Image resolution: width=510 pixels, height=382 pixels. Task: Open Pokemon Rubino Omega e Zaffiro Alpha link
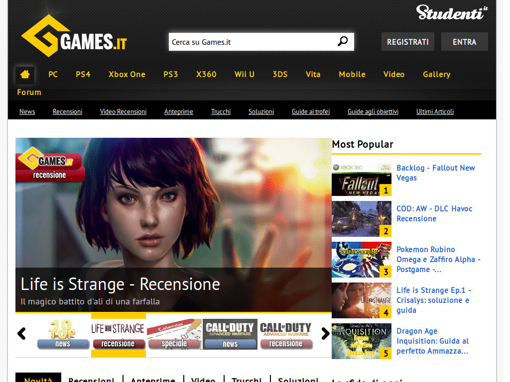coord(438,260)
